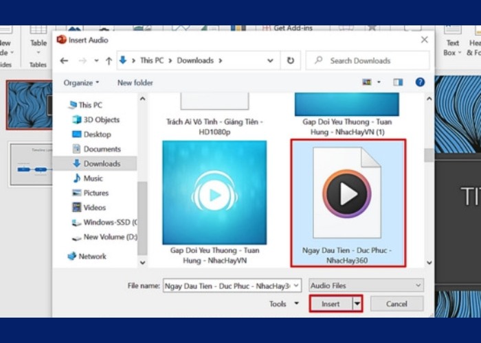Click the Cancel button
This screenshot has width=481, height=343.
tap(396, 304)
